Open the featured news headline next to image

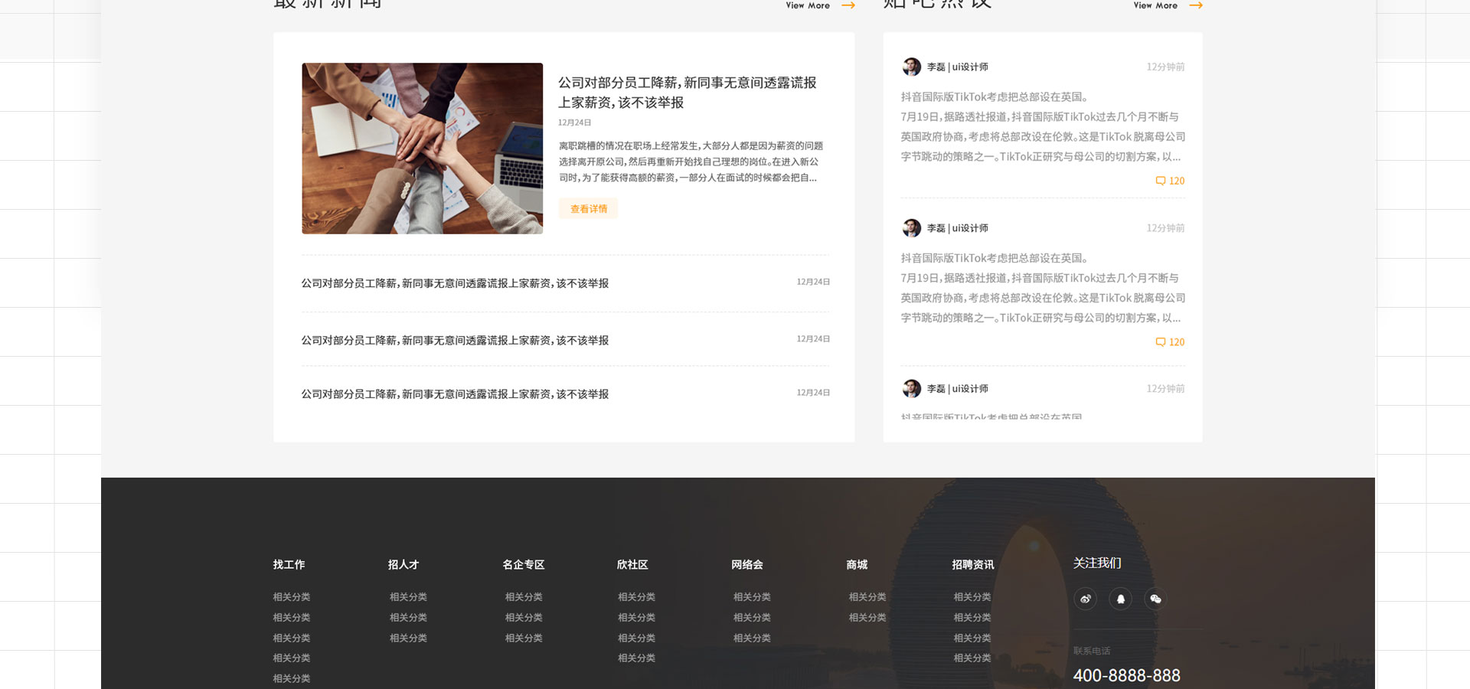(x=687, y=93)
